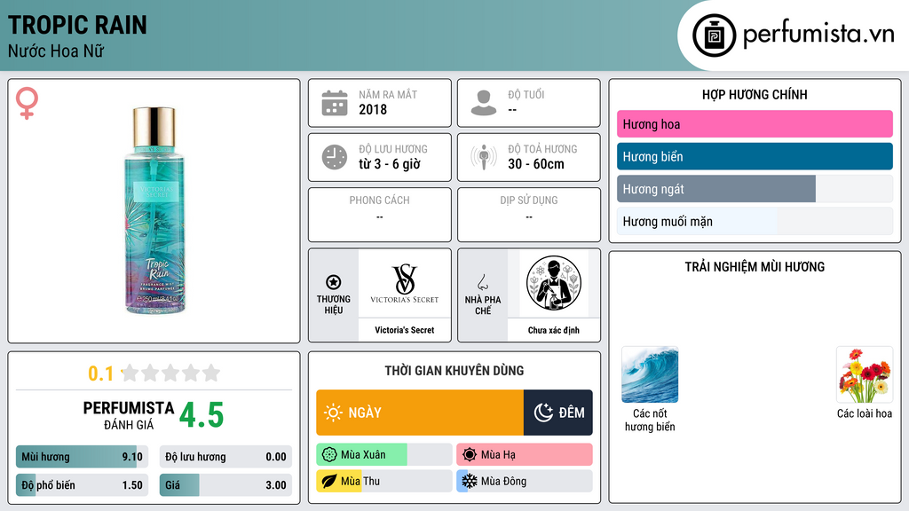Click the perfumista.vn site name text
This screenshot has height=511, width=909.
[x=818, y=34]
